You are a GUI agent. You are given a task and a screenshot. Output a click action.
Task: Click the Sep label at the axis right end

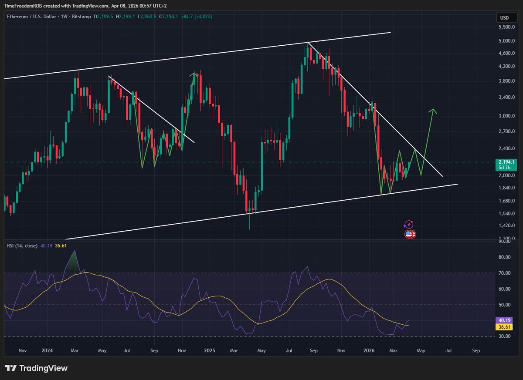coord(476,350)
